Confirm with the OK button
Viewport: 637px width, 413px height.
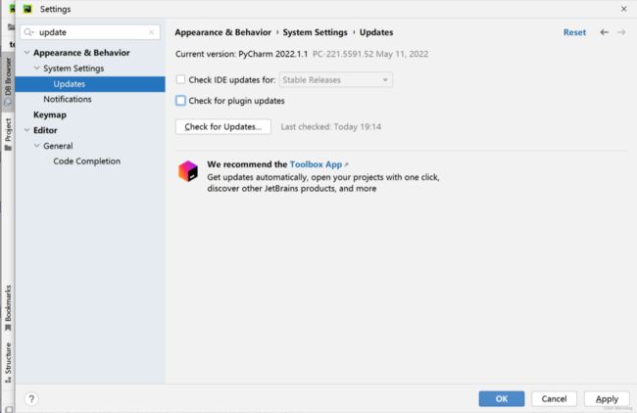pyautogui.click(x=502, y=398)
